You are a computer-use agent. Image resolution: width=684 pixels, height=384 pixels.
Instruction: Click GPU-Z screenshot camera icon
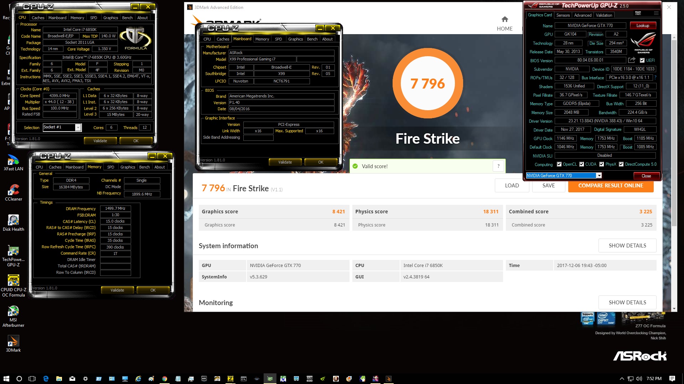point(638,14)
